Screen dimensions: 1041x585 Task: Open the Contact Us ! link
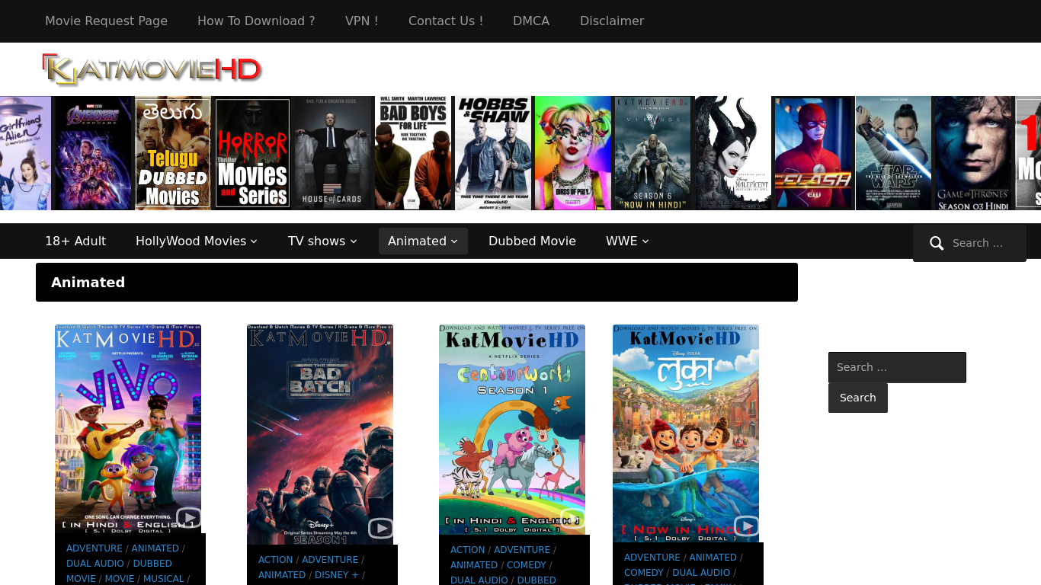446,21
